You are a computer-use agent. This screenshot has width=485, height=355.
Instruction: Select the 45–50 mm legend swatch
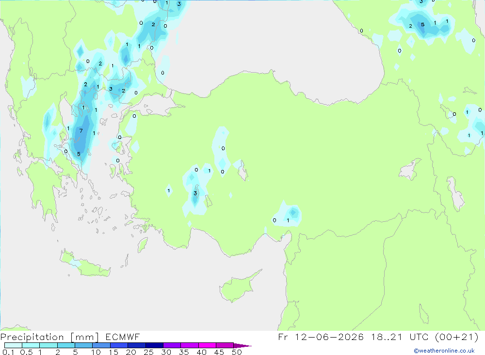pyautogui.click(x=225, y=345)
